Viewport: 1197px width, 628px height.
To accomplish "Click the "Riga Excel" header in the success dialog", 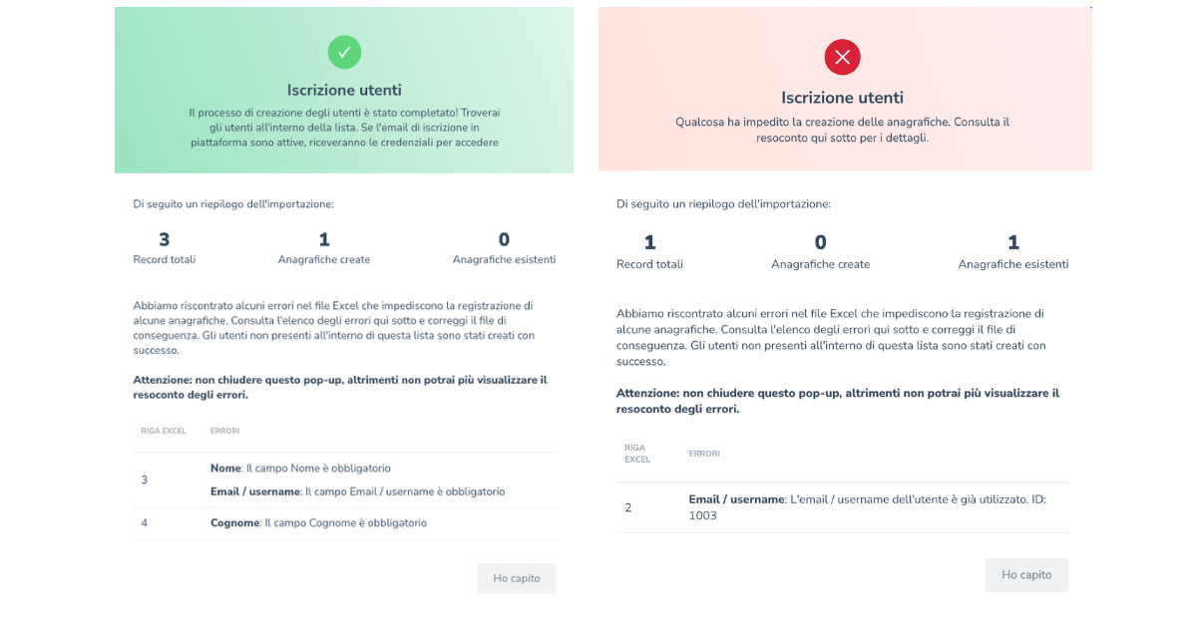I will 164,431.
